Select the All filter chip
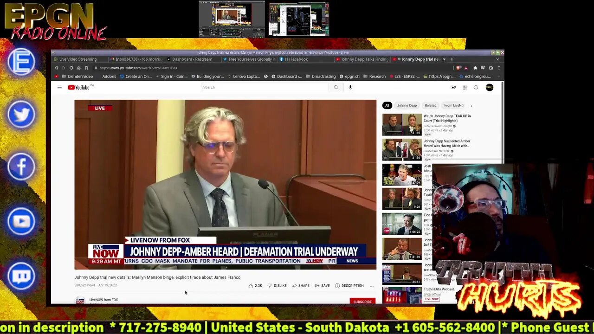The height and width of the screenshot is (334, 594). click(x=387, y=105)
